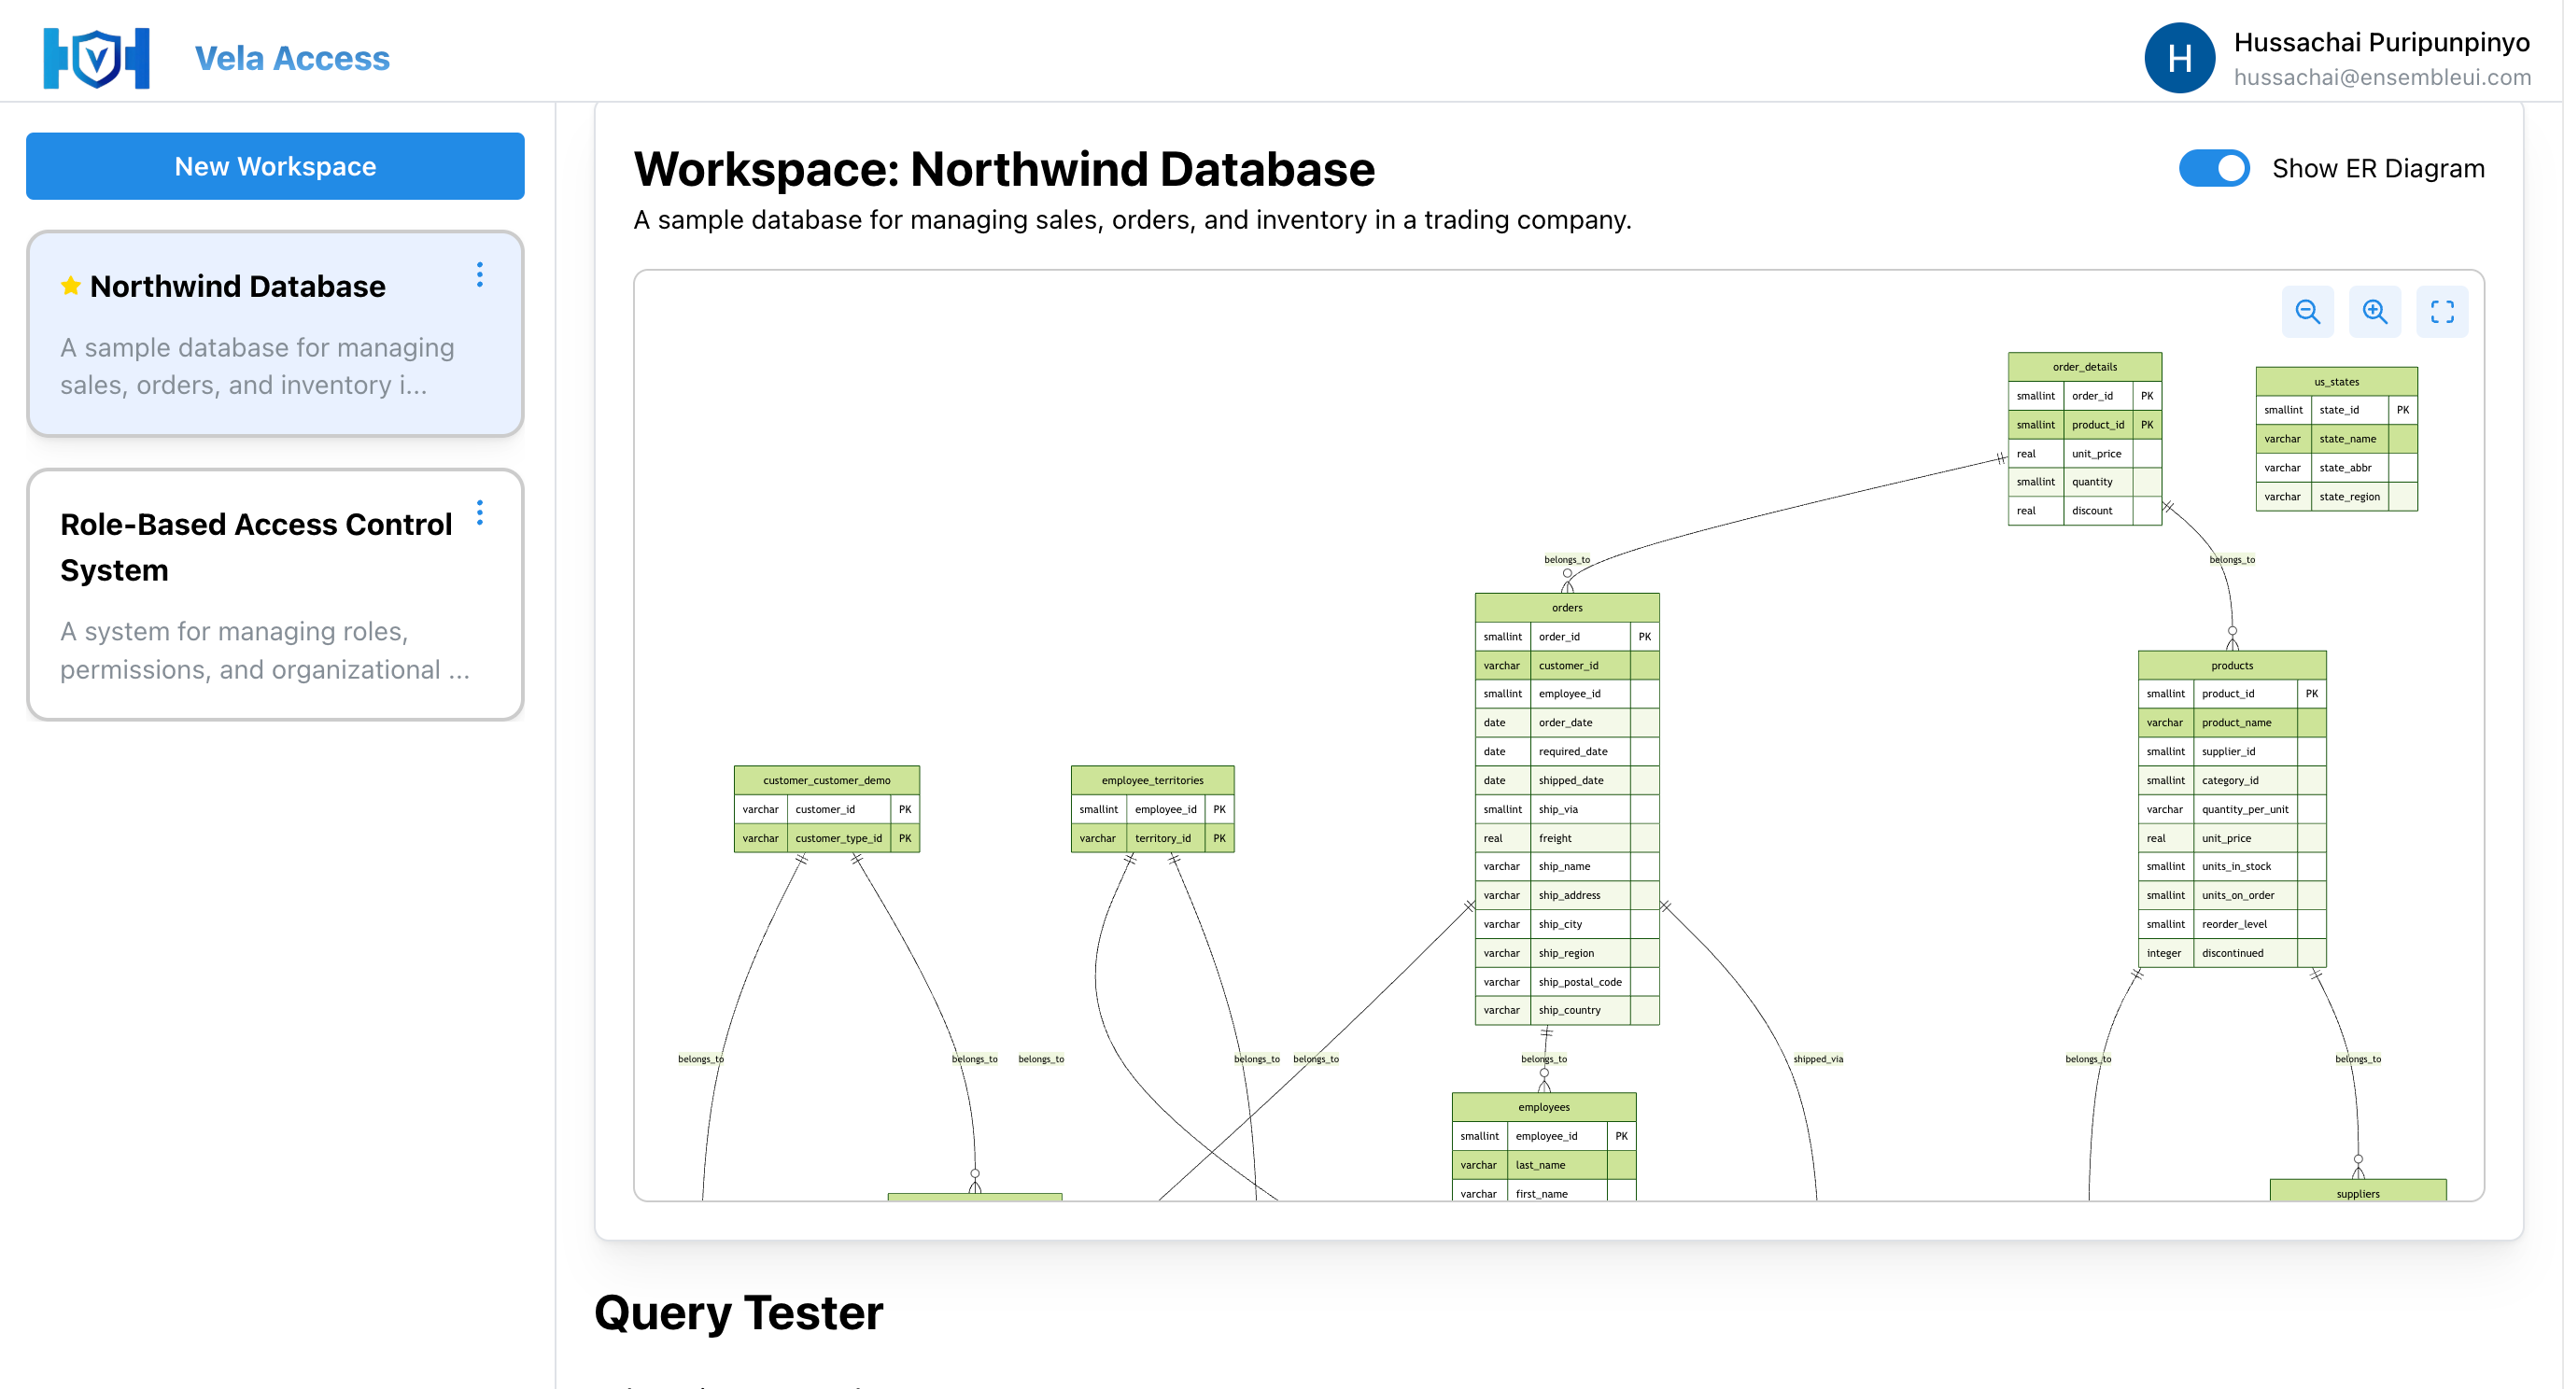Click the Vela Access title link
The width and height of the screenshot is (2564, 1389).
tap(291, 59)
